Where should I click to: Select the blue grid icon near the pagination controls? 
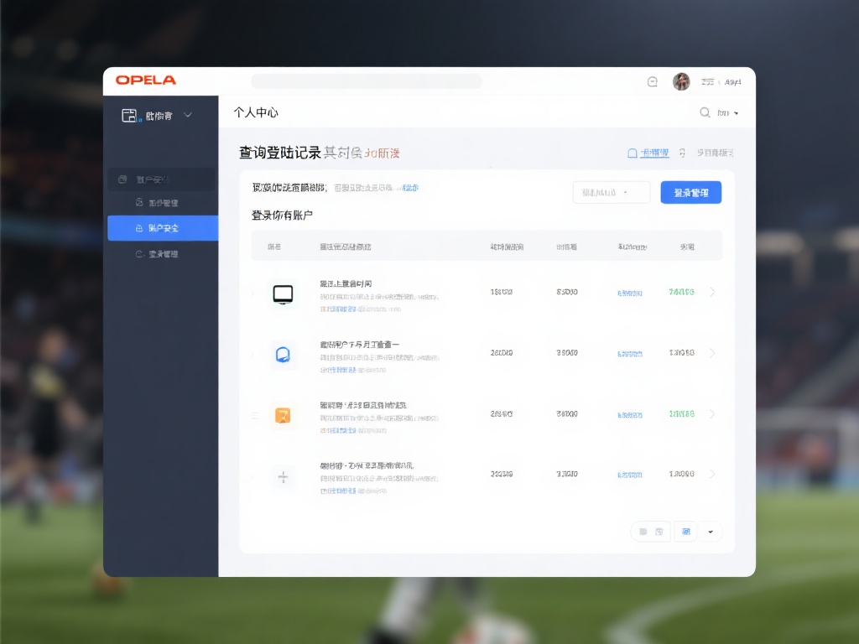pos(685,532)
